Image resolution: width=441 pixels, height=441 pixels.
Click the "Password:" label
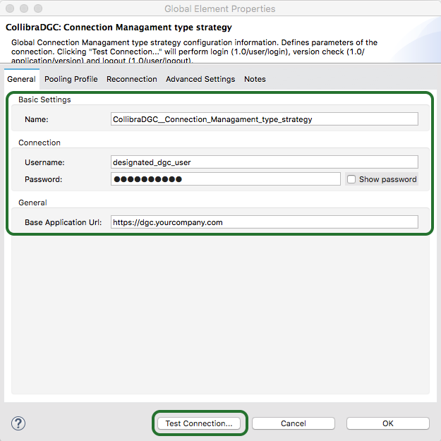tap(43, 179)
